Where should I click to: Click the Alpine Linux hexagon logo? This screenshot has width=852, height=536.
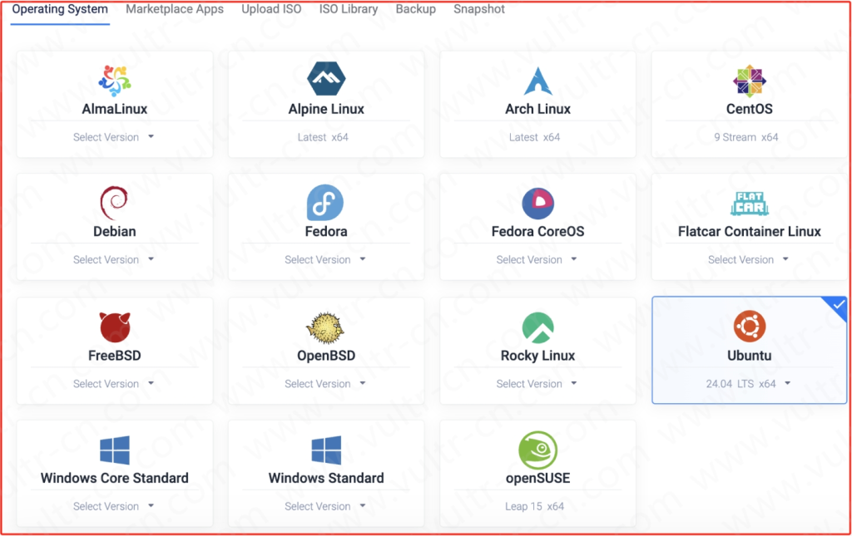pos(326,79)
